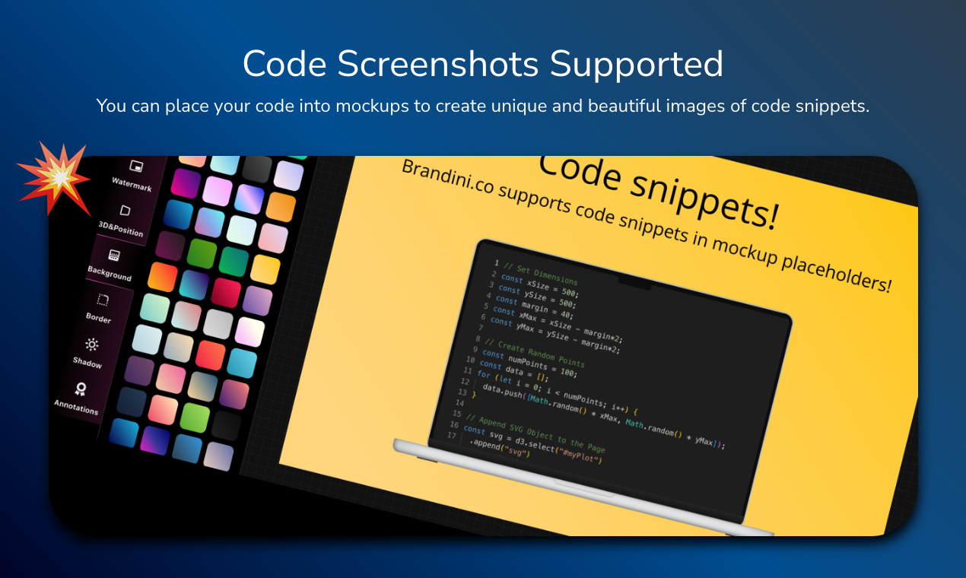Choose the dark navy swatch

[131, 402]
